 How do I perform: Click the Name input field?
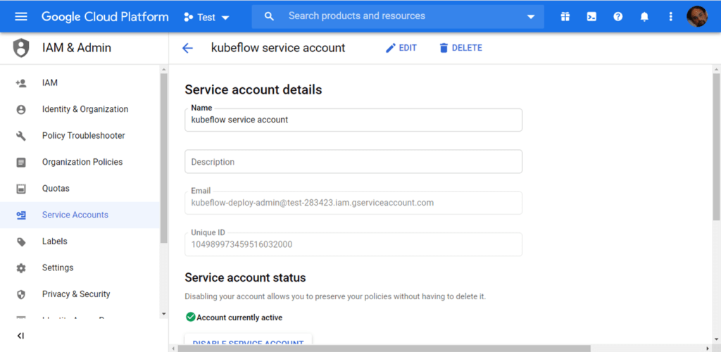[x=353, y=120]
